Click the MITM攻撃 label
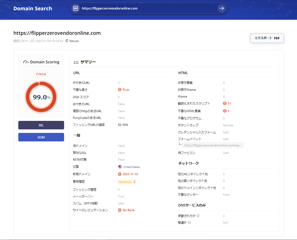The width and height of the screenshot is (297, 240). (x=80, y=160)
